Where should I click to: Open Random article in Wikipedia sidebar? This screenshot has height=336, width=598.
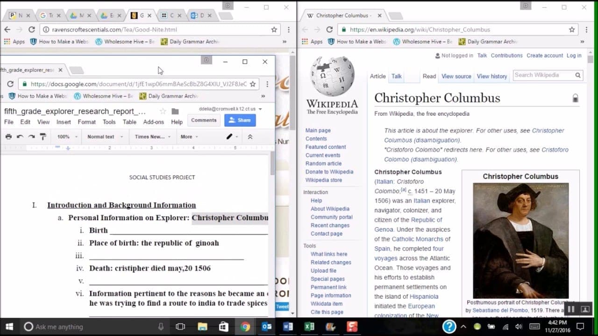pos(323,164)
